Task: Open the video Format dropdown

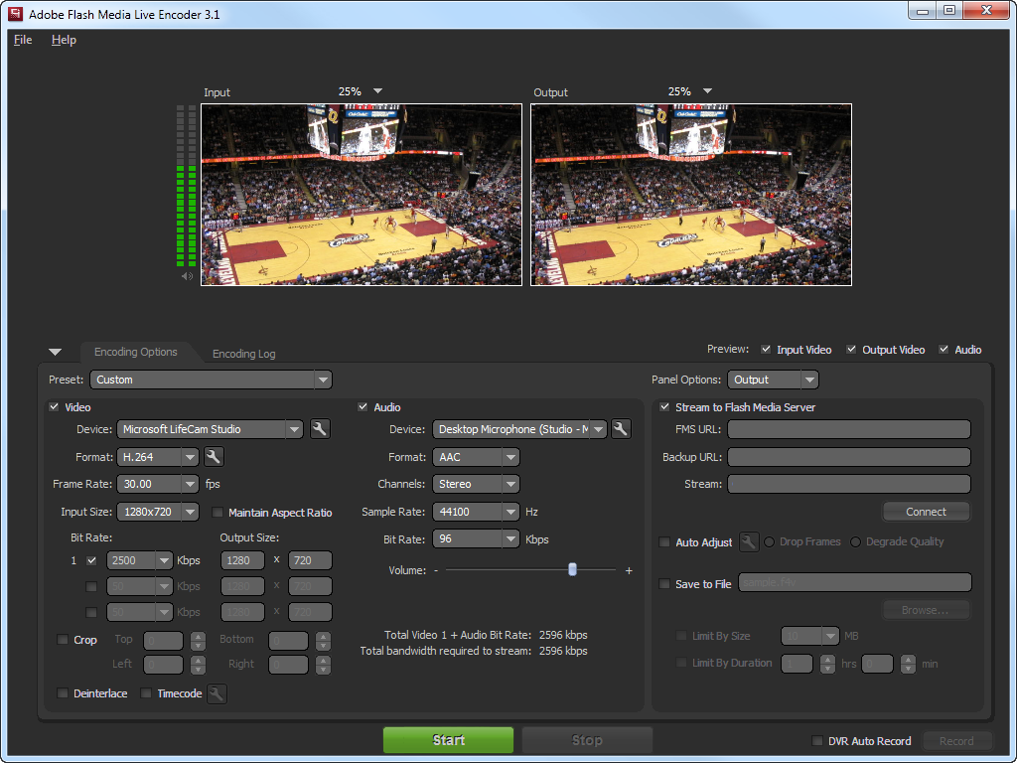Action: click(158, 457)
